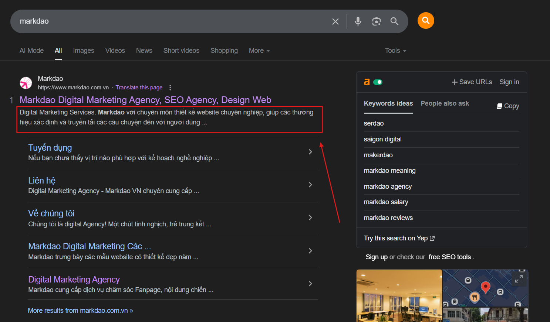Start voice search with microphone icon
Screen dimensions: 550x322
point(358,21)
